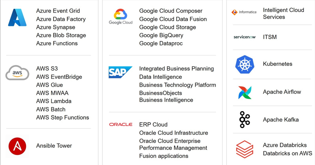Viewport: 315px width, 165px height.
Task: Select the red Ansible Tower icon
Action: point(17,146)
